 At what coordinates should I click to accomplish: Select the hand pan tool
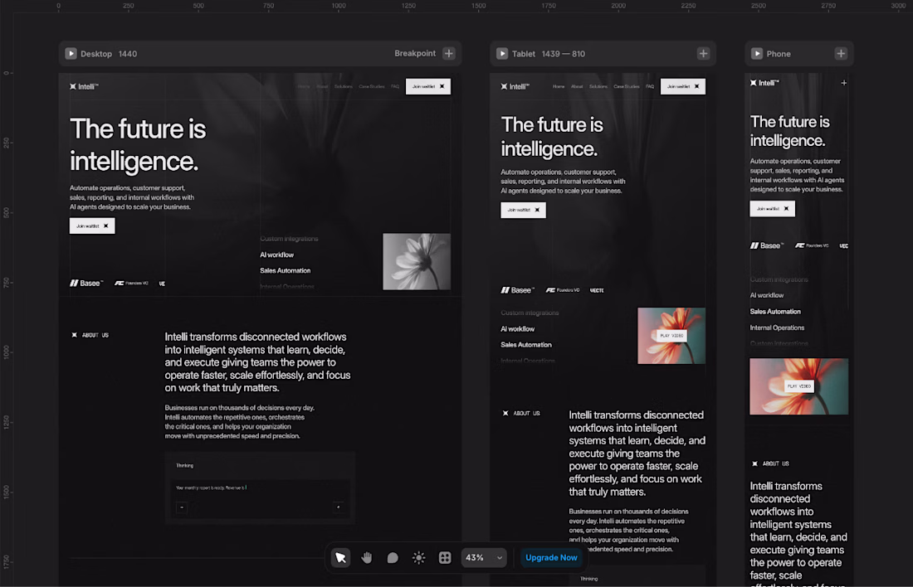point(367,557)
